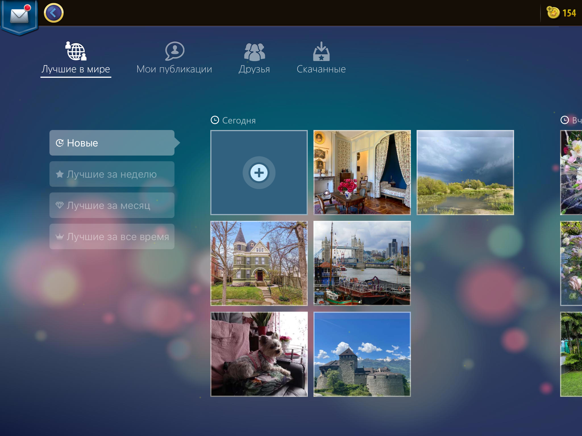Open the Tower Bridge harbor puzzle
This screenshot has height=436, width=582.
(362, 263)
